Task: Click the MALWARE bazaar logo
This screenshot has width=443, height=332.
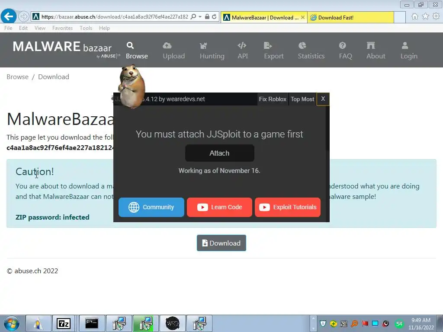Action: [66, 49]
